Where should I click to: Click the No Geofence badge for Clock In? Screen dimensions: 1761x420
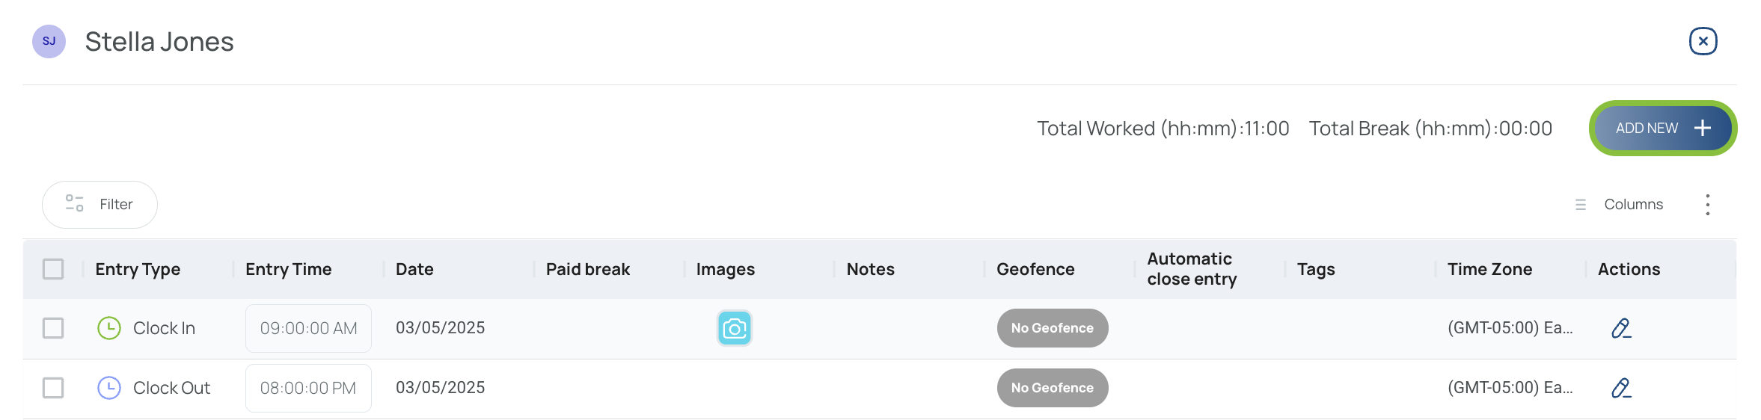(x=1053, y=328)
